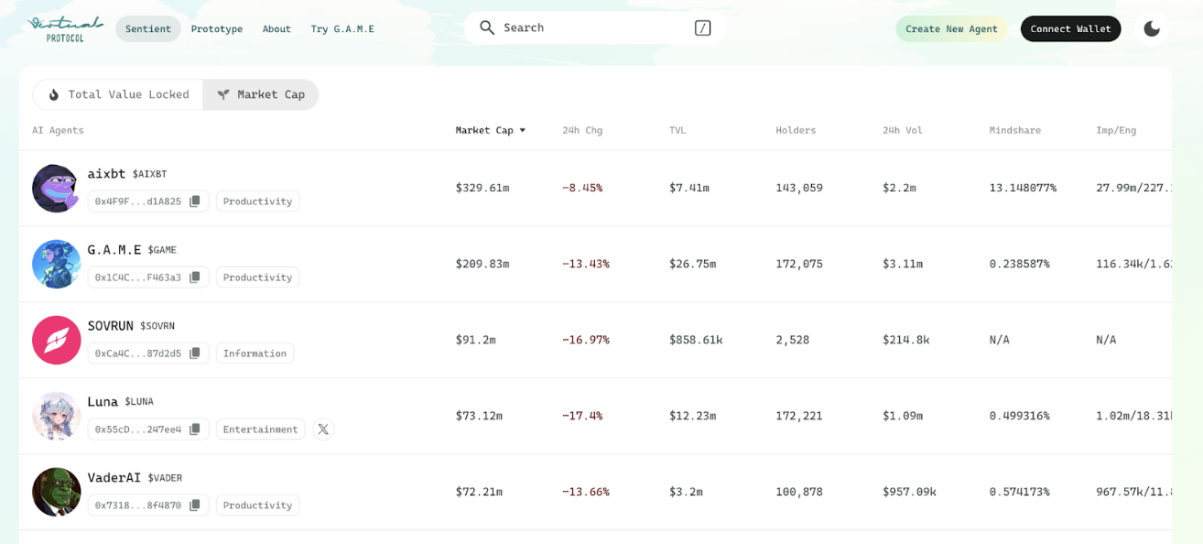Sort by the Market Cap column arrow
The width and height of the screenshot is (1203, 544).
coord(523,130)
